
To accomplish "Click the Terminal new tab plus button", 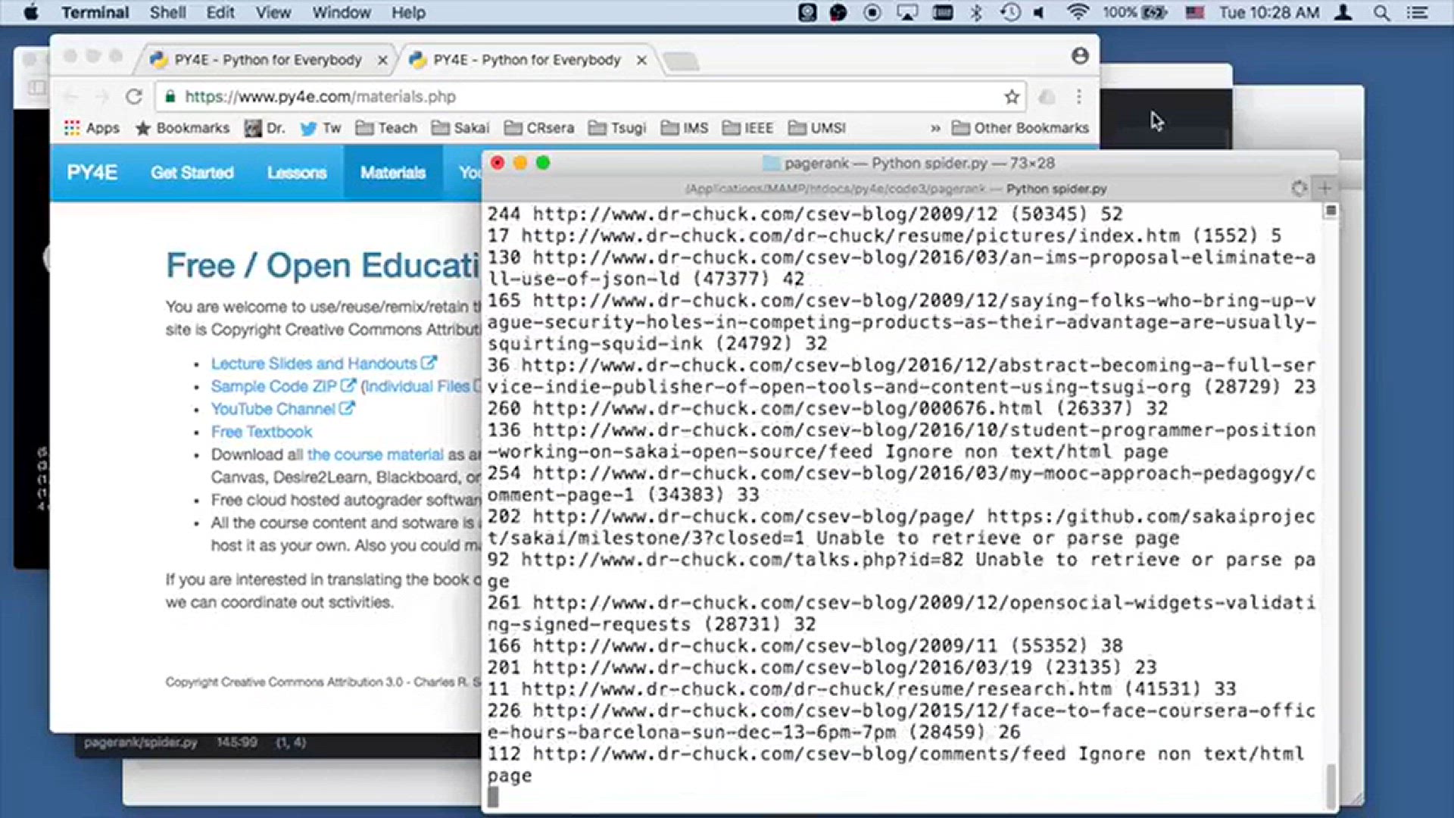I will [x=1325, y=188].
